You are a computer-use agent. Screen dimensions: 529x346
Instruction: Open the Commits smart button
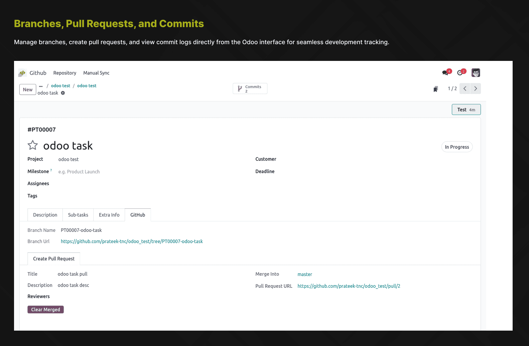click(x=250, y=89)
